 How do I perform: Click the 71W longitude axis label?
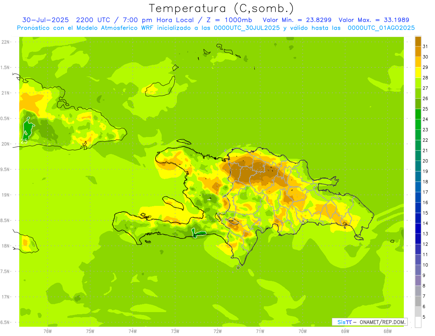pyautogui.click(x=260, y=331)
